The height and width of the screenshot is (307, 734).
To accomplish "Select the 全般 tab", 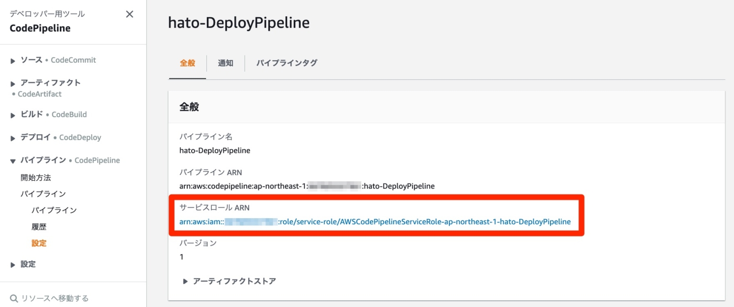I will point(187,63).
